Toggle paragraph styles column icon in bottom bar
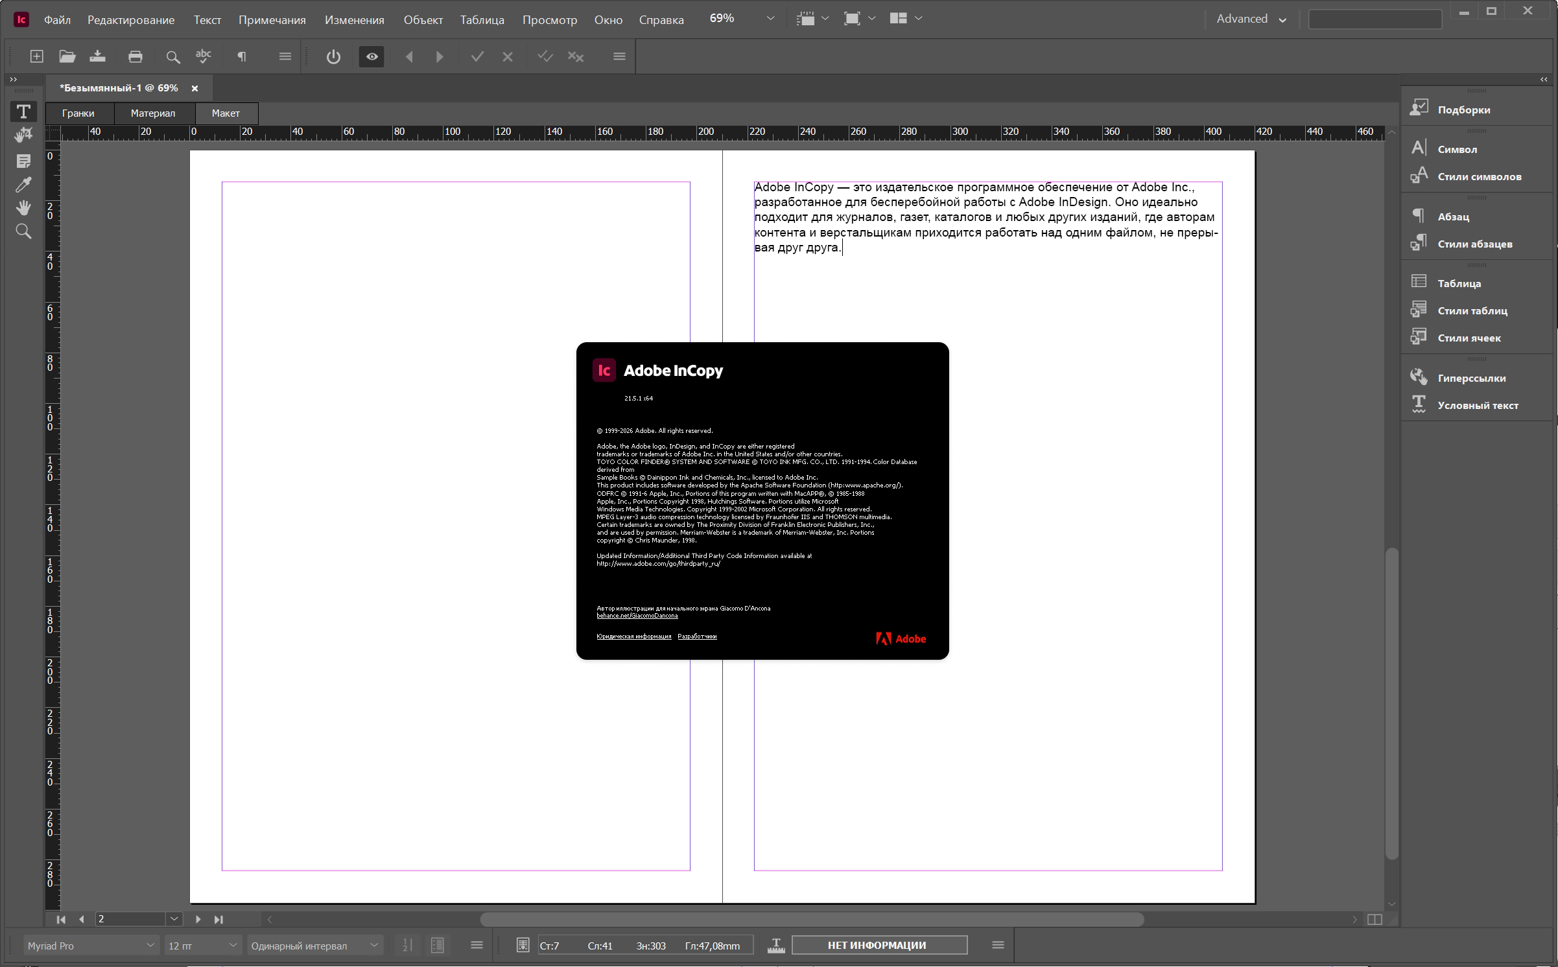 tap(438, 946)
